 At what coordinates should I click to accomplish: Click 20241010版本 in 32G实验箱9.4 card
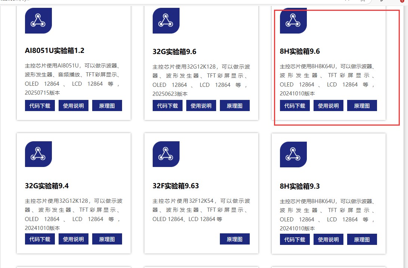click(x=43, y=228)
